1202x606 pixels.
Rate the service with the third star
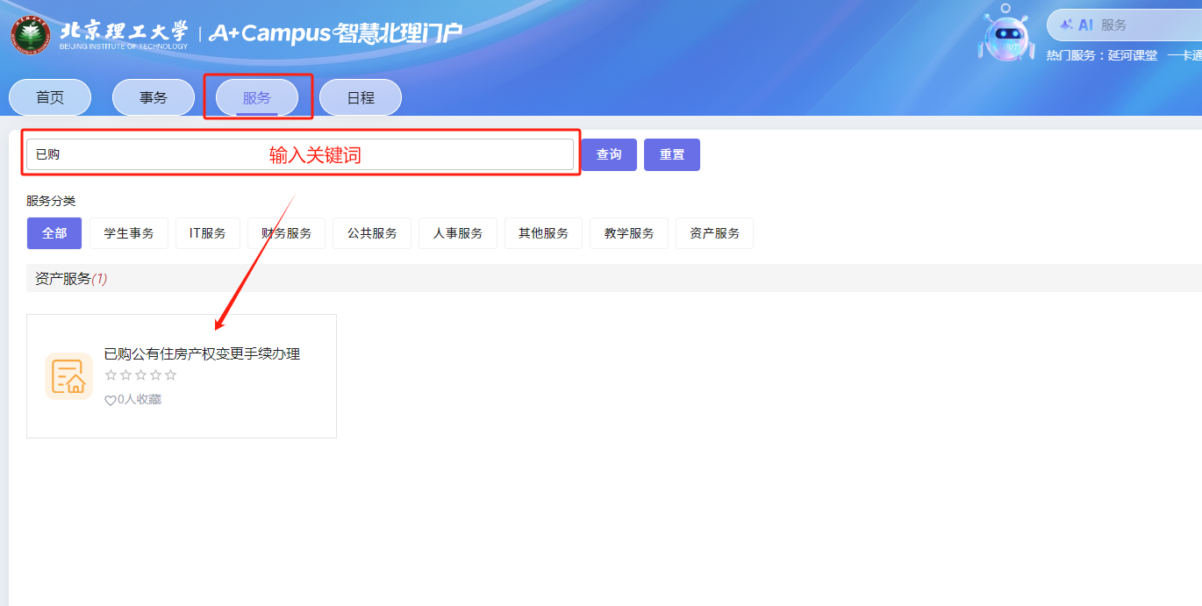point(140,375)
